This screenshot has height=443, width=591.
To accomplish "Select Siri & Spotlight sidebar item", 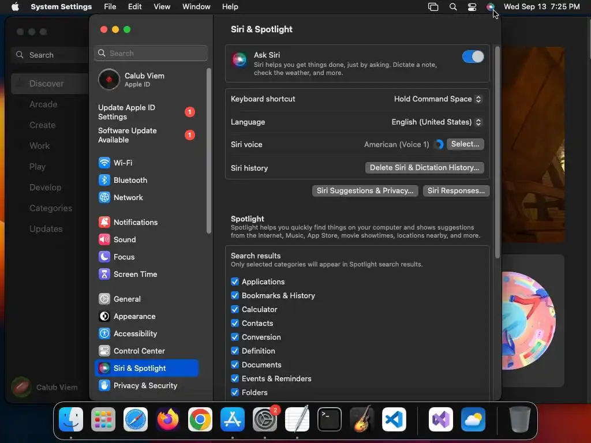I will [146, 369].
